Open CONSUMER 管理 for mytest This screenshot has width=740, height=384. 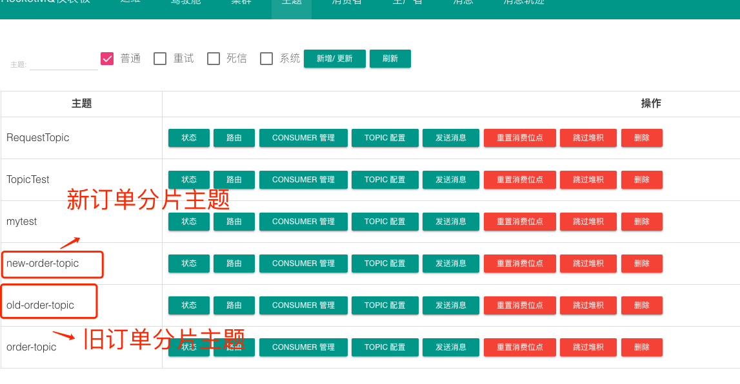point(303,222)
